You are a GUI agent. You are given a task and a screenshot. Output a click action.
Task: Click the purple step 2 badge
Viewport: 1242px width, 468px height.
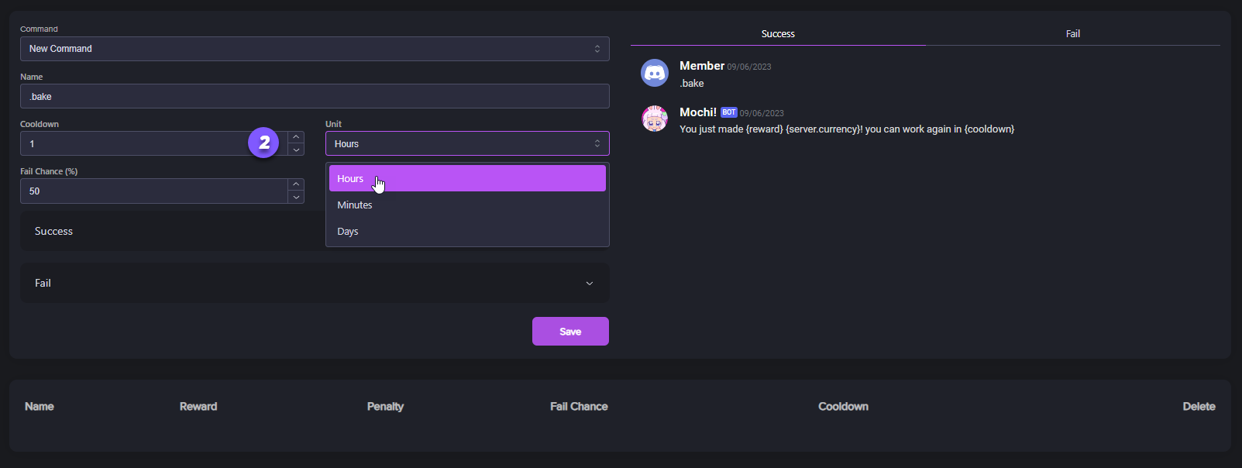click(263, 143)
